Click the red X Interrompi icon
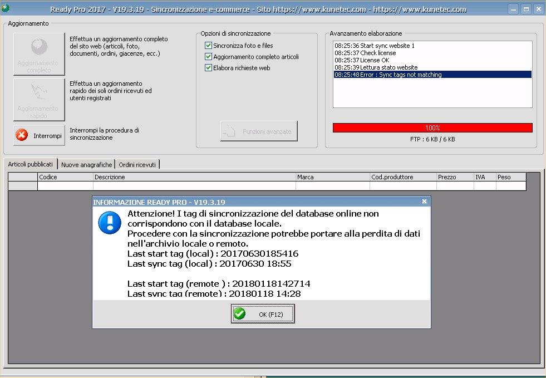The width and height of the screenshot is (546, 378). [x=22, y=135]
